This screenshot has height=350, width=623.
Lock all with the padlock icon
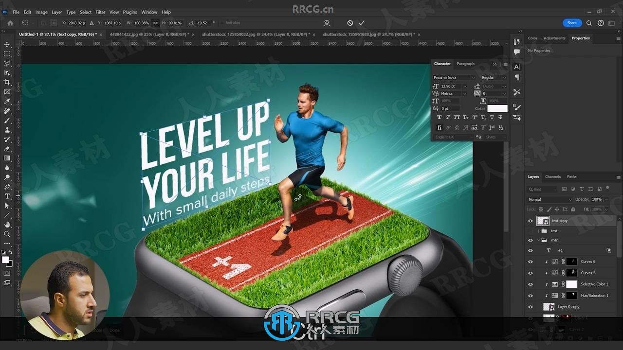(x=573, y=210)
